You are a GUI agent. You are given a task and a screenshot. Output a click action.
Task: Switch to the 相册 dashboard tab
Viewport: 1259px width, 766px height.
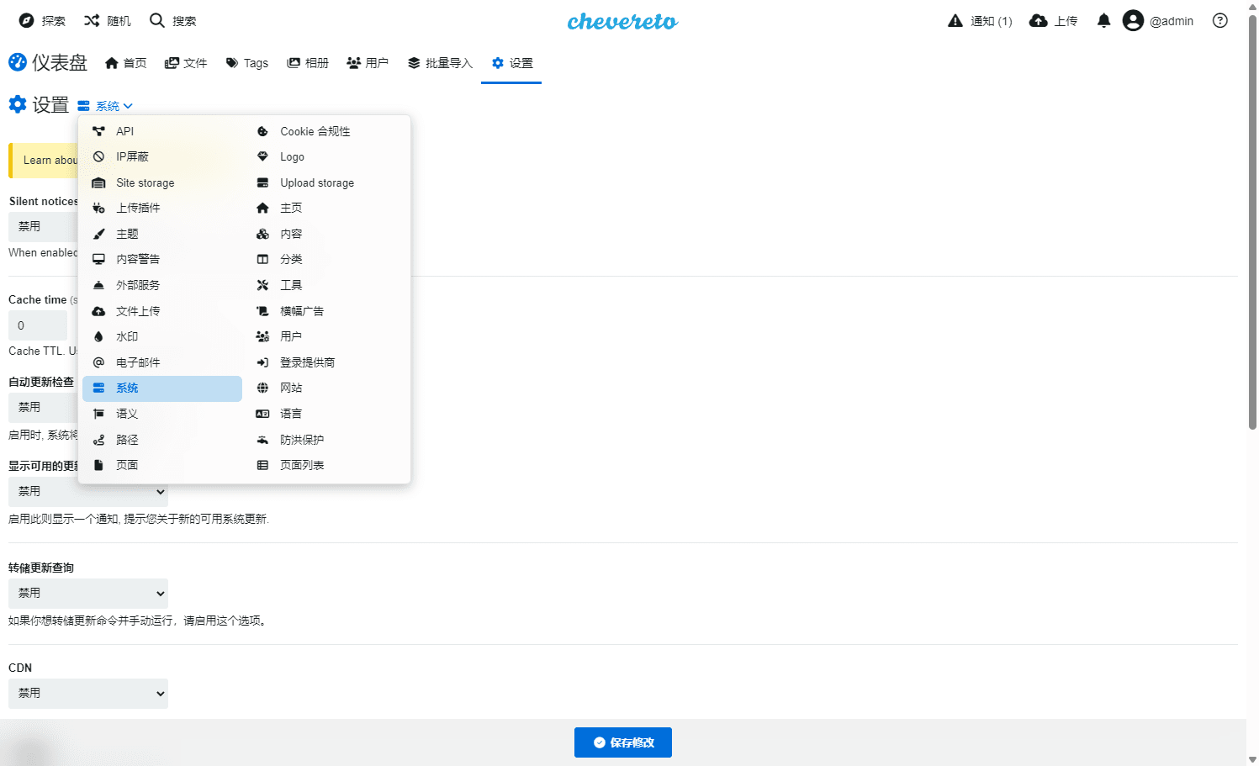[308, 63]
